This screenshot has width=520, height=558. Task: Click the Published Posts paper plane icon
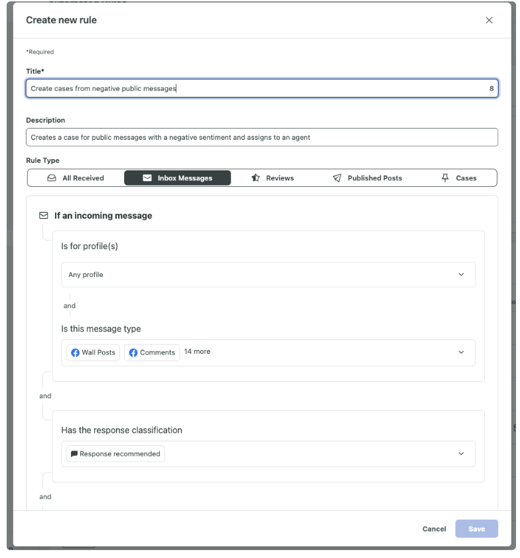(337, 178)
